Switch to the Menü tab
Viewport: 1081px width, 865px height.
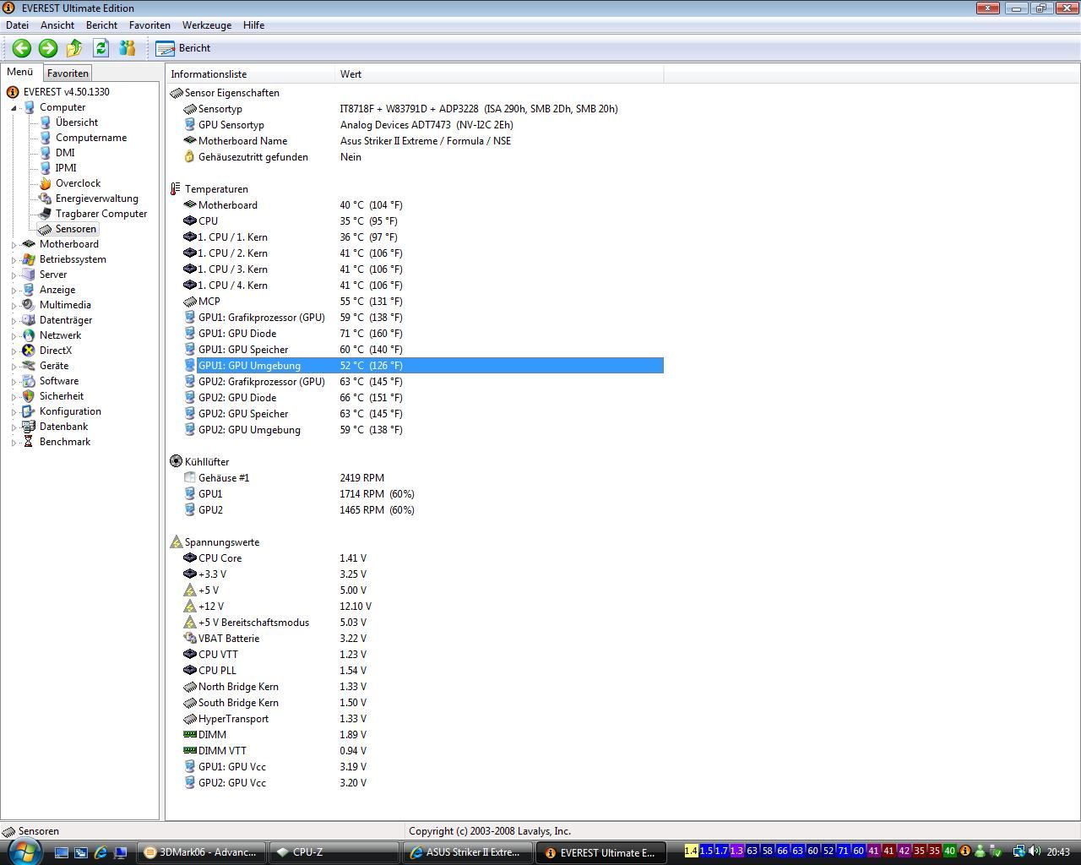(x=20, y=73)
